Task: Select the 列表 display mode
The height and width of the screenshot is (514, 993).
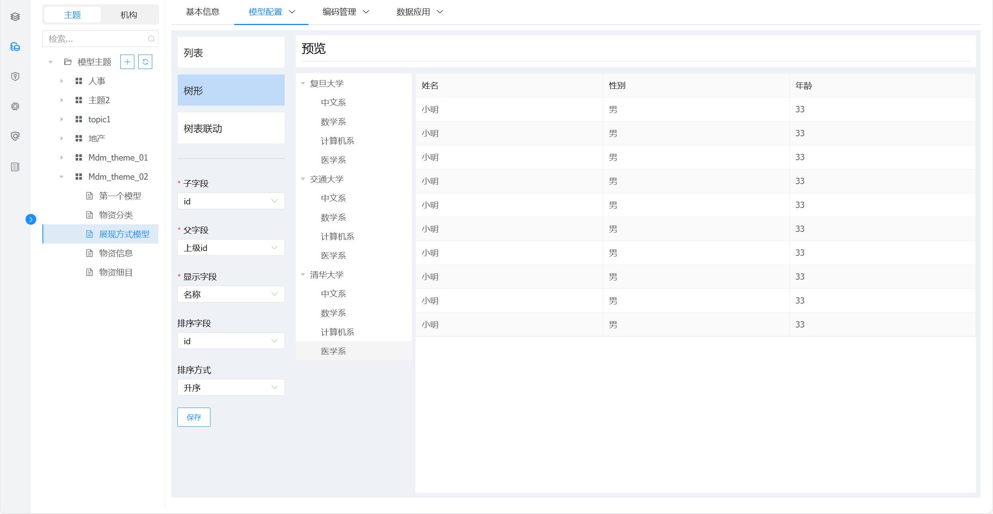Action: click(x=231, y=53)
